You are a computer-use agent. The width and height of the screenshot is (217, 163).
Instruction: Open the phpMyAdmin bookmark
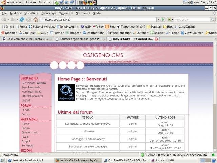point(68,26)
